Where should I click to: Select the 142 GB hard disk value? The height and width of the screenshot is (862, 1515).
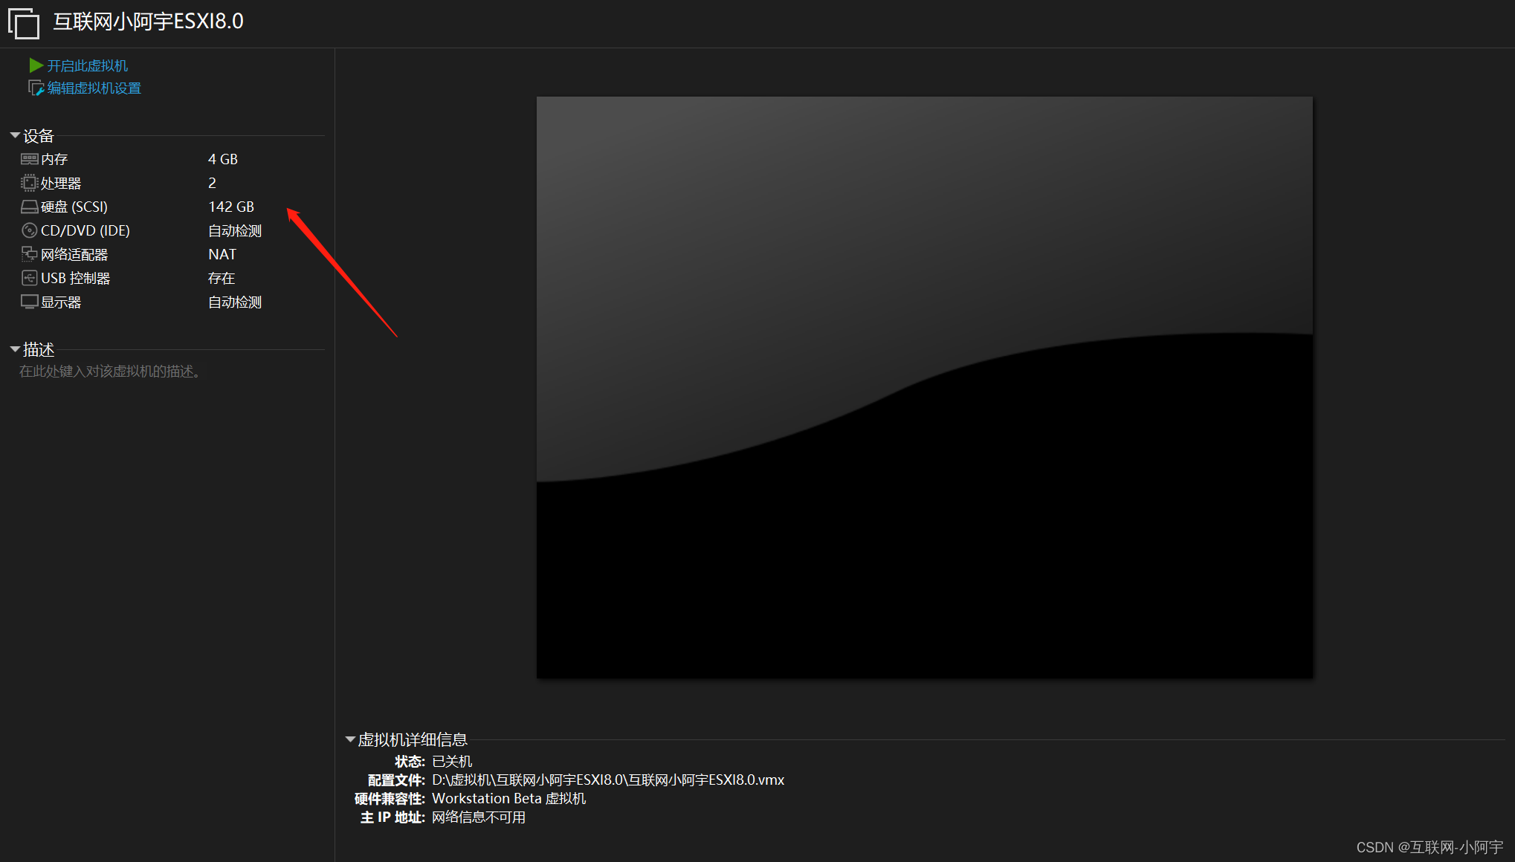231,207
